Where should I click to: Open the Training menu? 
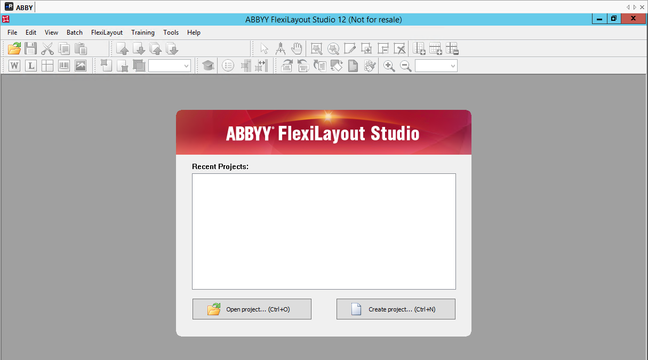click(143, 33)
